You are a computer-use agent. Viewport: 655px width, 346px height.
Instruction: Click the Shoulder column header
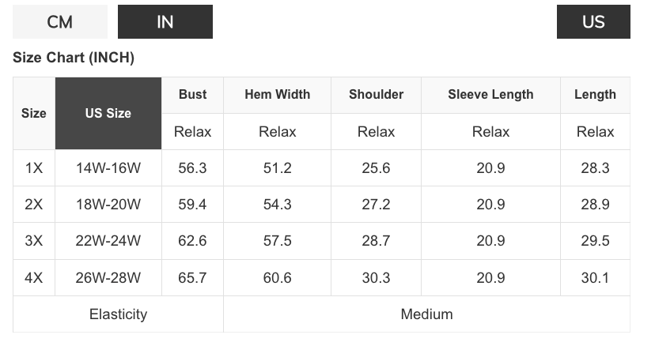tap(376, 95)
